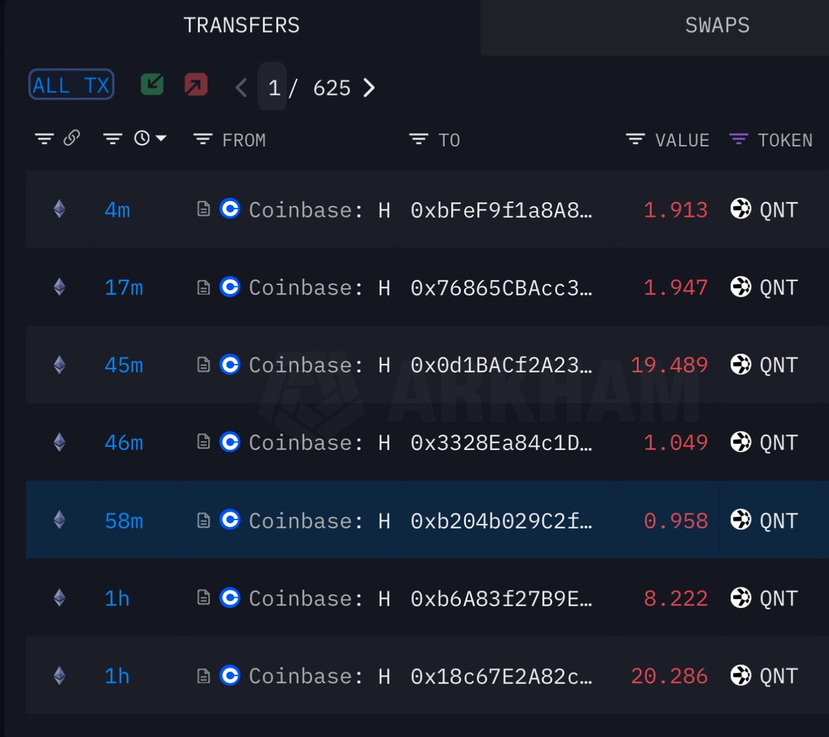Click the Ethereum icon in the 45m row
Screen dimensions: 829x737
(x=59, y=364)
